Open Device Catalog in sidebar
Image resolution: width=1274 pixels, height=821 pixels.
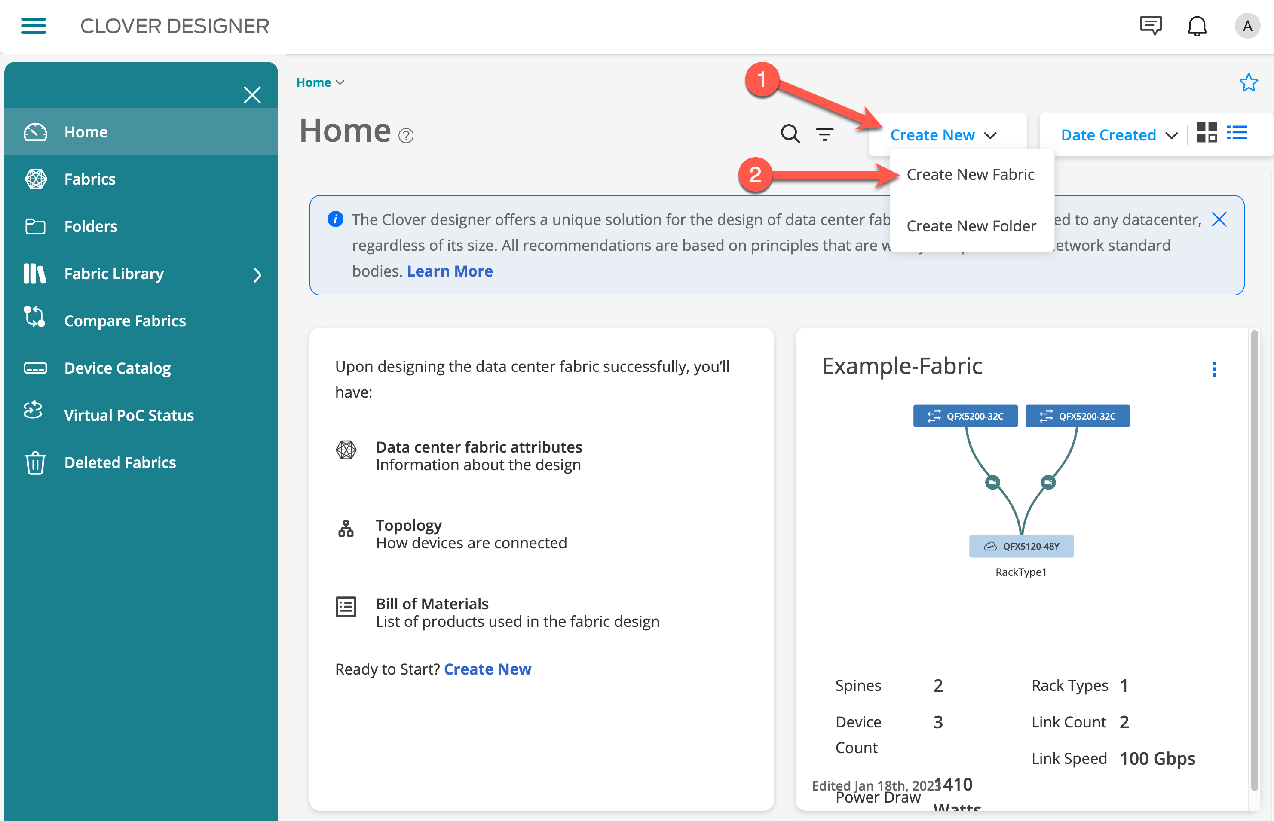pos(117,368)
